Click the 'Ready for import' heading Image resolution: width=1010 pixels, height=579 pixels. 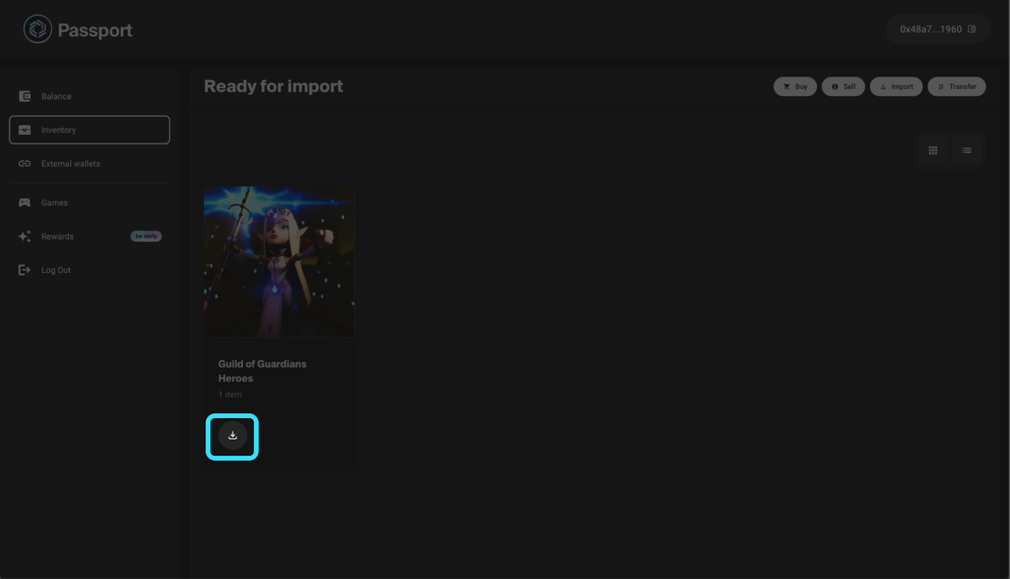273,86
